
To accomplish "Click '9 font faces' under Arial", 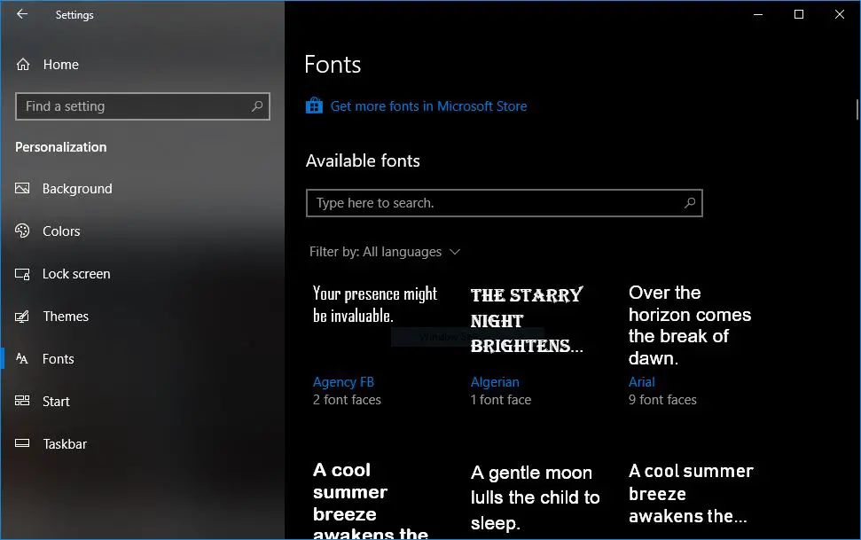I will (x=662, y=400).
